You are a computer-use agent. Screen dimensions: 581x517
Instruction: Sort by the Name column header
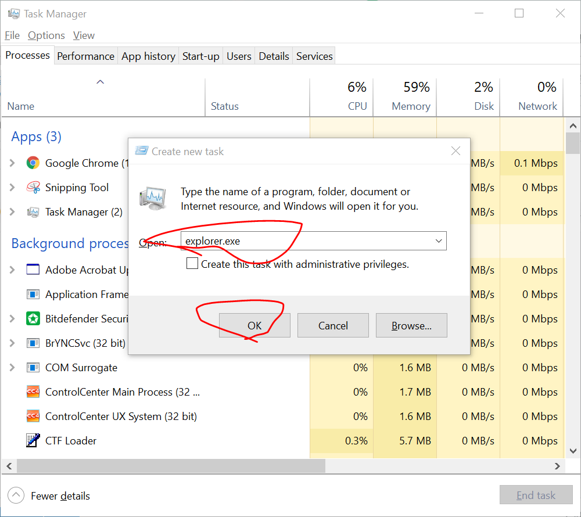(x=103, y=97)
